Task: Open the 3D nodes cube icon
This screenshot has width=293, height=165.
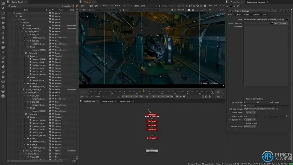Action: pyautogui.click(x=3, y=47)
